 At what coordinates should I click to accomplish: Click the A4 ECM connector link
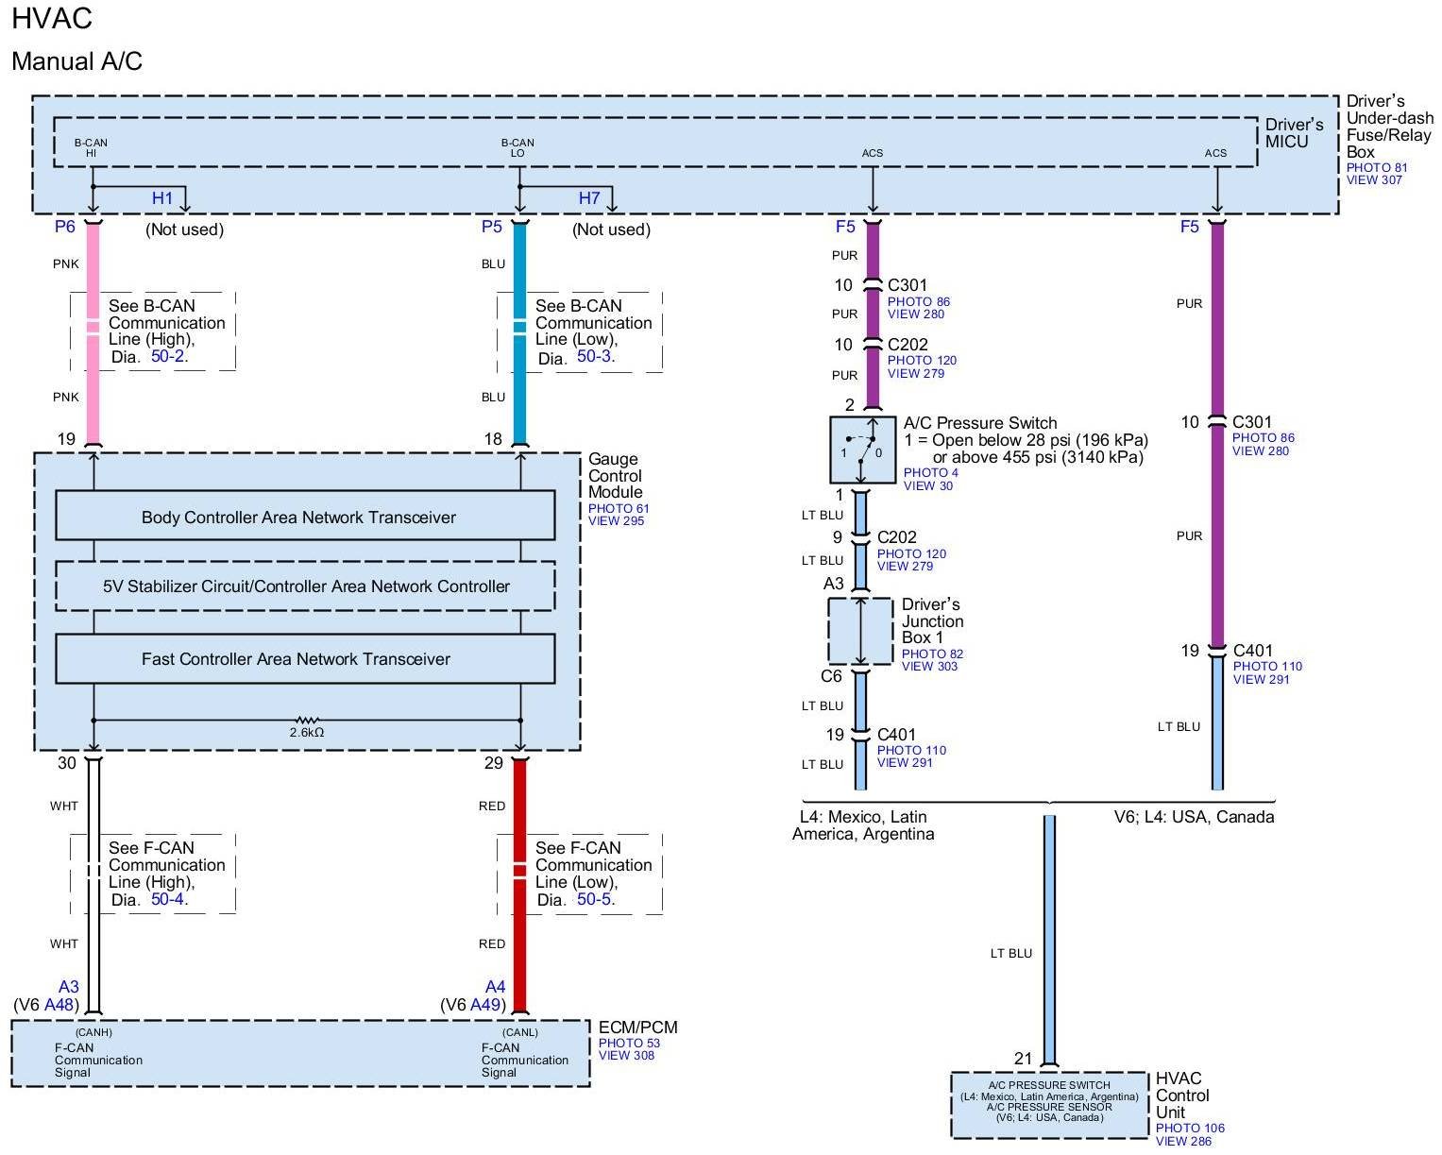pyautogui.click(x=496, y=987)
